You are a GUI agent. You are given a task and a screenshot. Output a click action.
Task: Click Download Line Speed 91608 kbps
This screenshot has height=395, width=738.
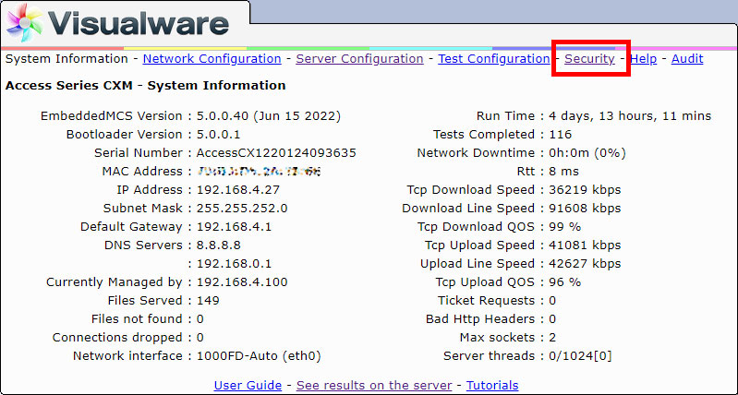585,209
